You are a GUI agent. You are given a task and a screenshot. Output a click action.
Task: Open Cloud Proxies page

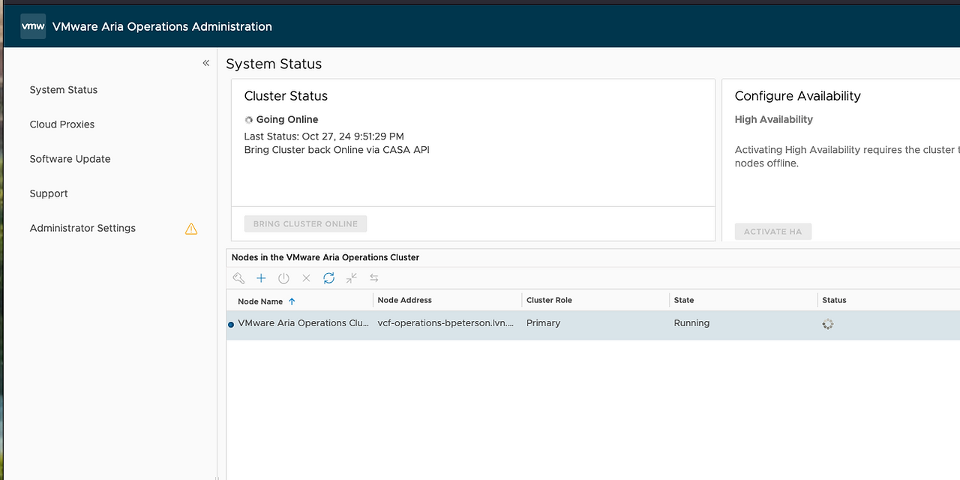pyautogui.click(x=62, y=124)
